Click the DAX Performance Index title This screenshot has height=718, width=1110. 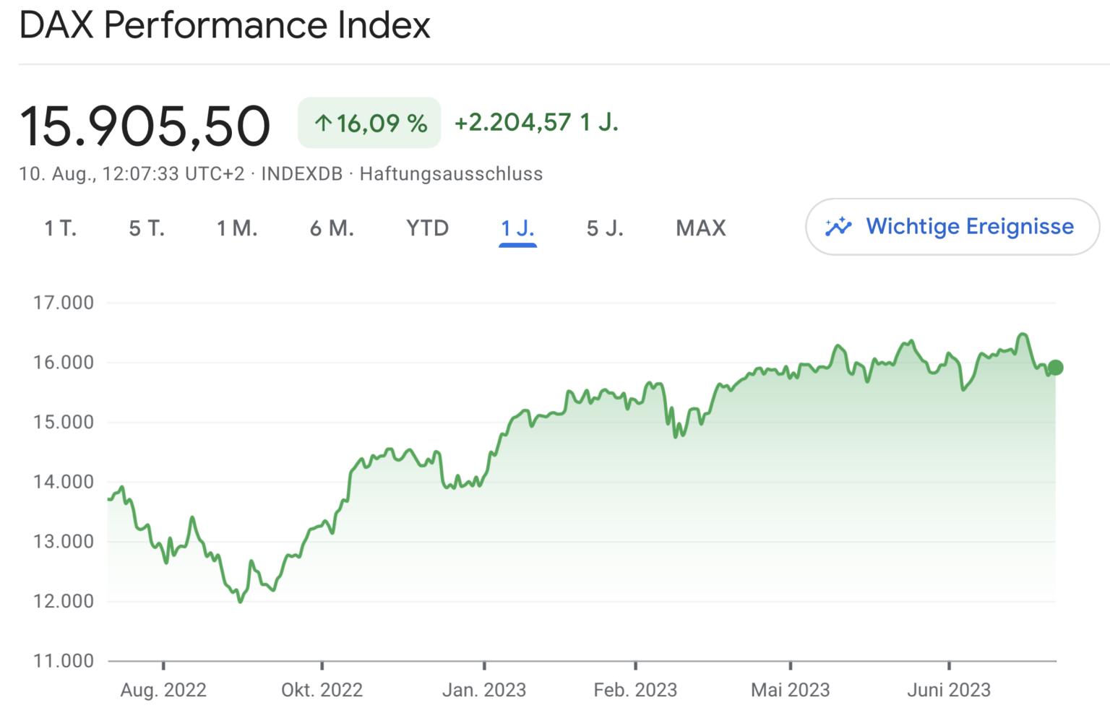[225, 25]
